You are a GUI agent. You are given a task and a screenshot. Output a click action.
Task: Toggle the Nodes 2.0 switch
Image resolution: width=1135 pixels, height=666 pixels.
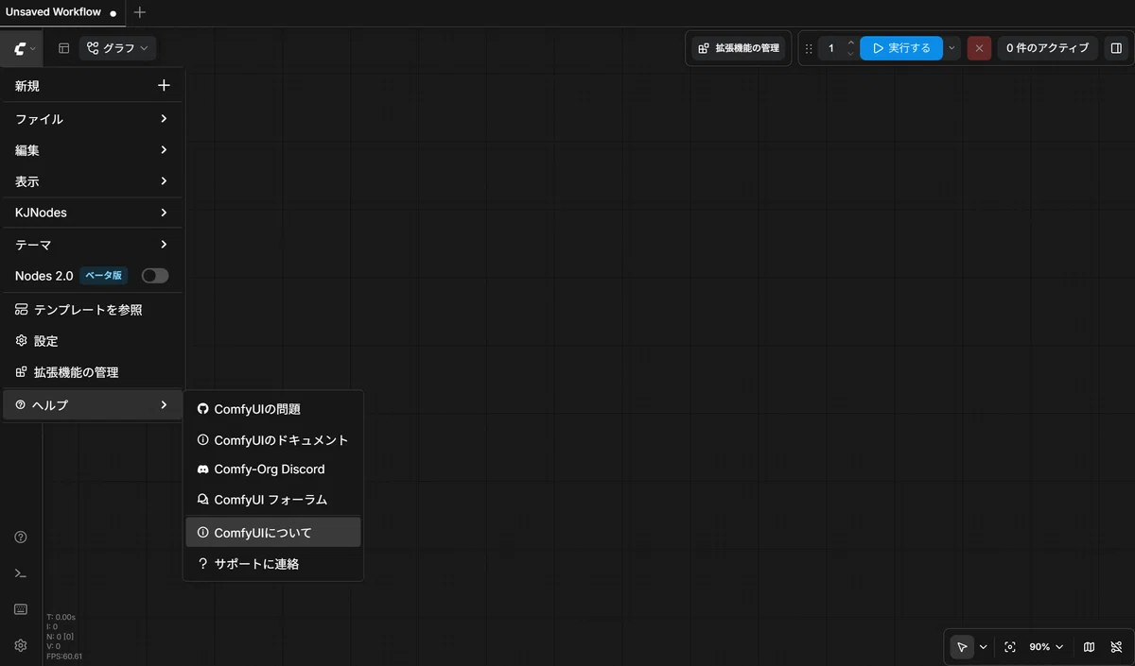(155, 276)
